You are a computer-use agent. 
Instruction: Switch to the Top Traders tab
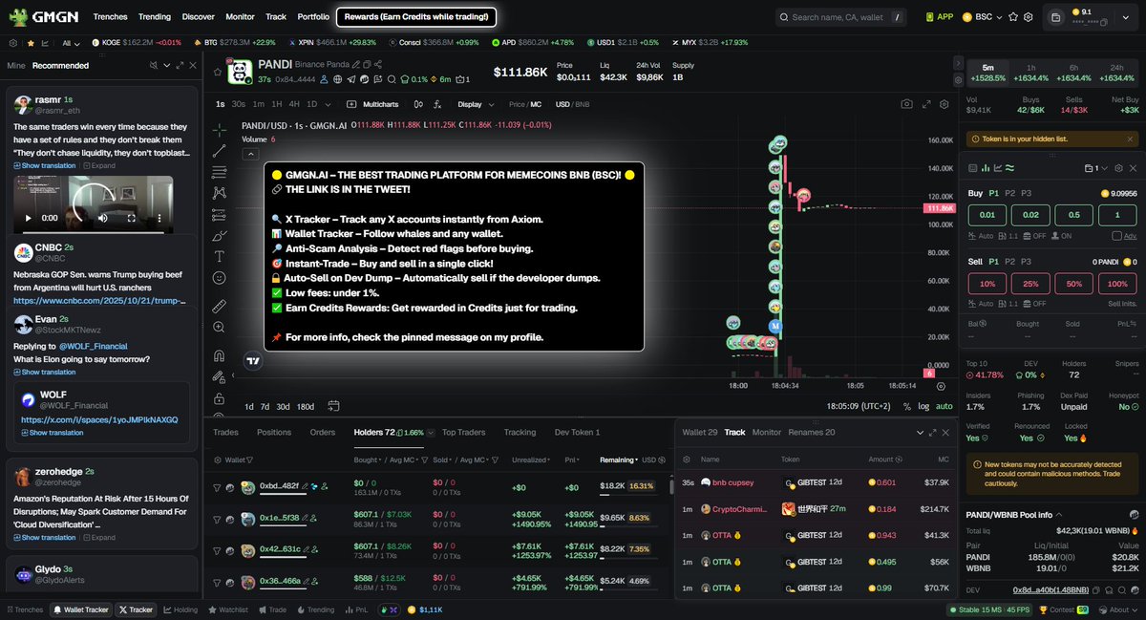tap(463, 433)
